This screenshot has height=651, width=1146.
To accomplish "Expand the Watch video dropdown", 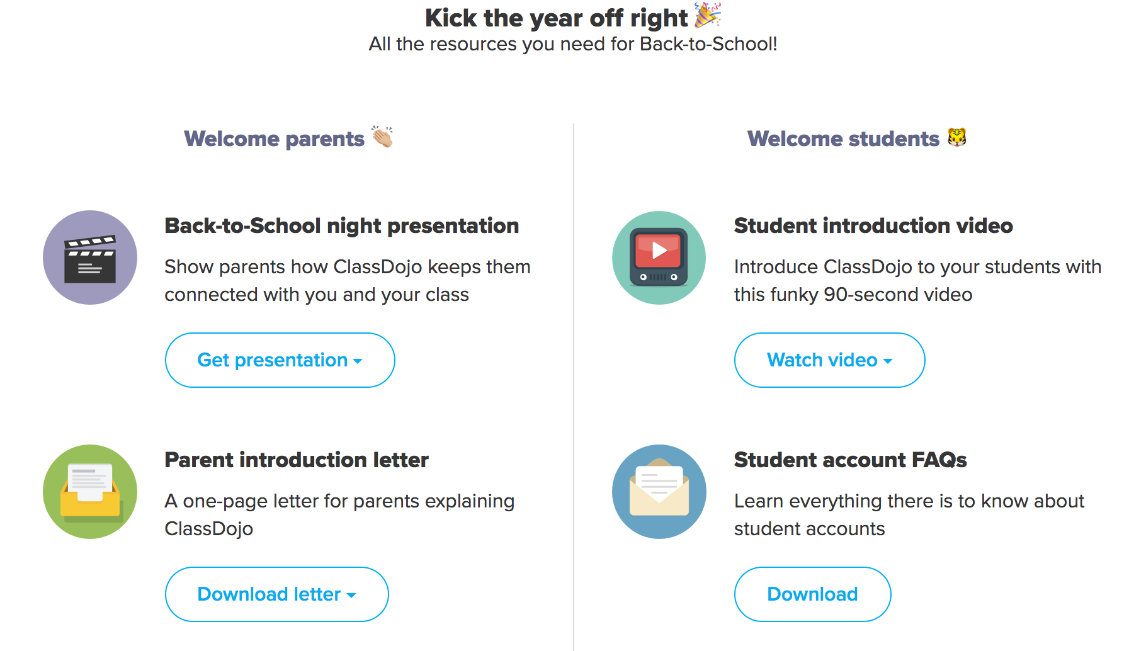I will [x=829, y=360].
